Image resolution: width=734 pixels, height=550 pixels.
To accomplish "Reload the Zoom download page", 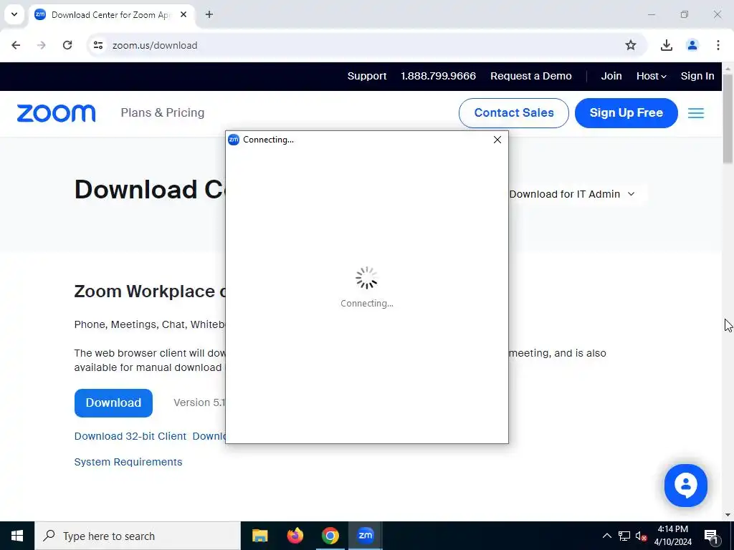I will pos(67,45).
